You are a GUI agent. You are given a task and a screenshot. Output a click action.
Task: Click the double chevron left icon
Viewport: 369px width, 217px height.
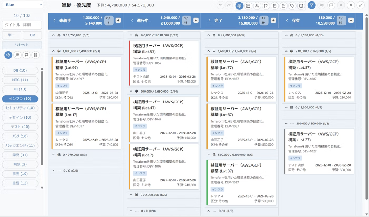351,5
